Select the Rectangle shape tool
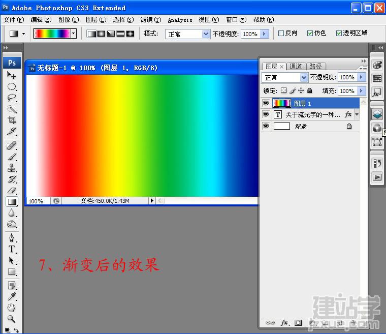386x334 pixels. click(x=12, y=271)
